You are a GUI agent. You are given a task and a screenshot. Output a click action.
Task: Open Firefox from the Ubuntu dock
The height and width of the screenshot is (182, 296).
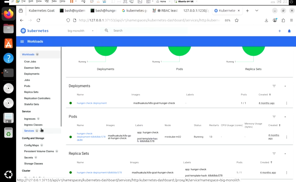pyautogui.click(x=8, y=14)
